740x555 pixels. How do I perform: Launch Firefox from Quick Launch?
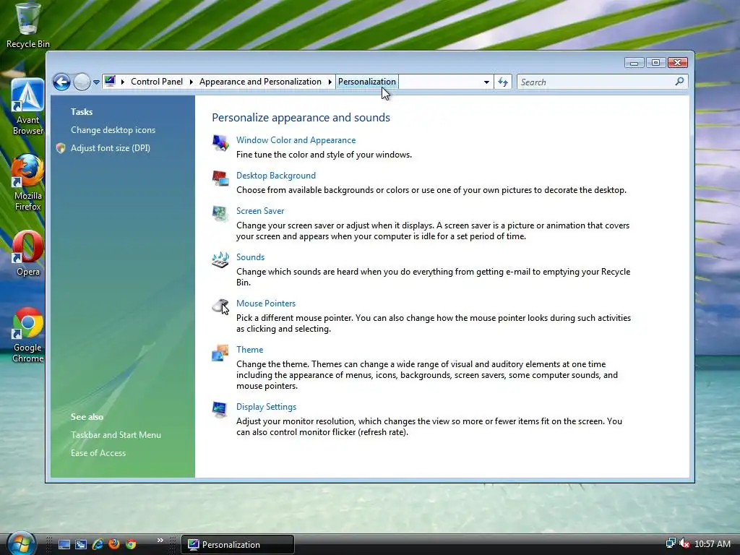click(114, 544)
